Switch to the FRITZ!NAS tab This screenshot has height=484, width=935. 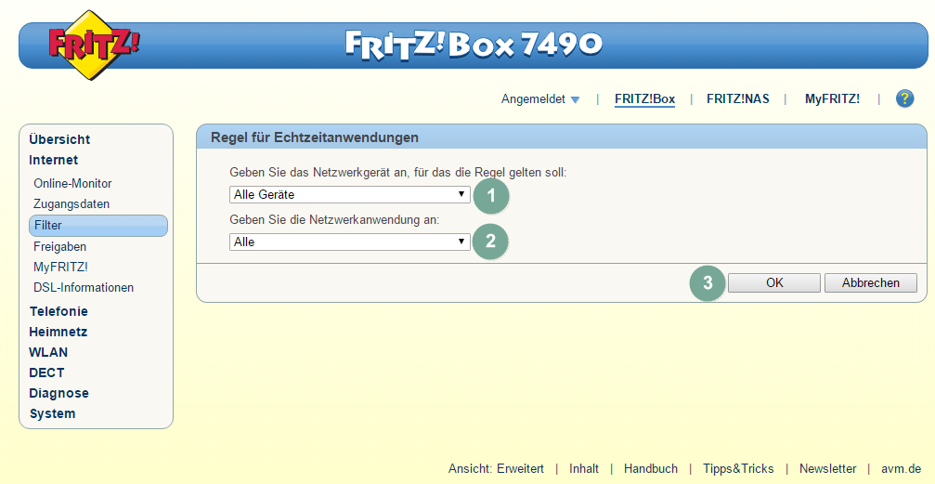point(737,98)
